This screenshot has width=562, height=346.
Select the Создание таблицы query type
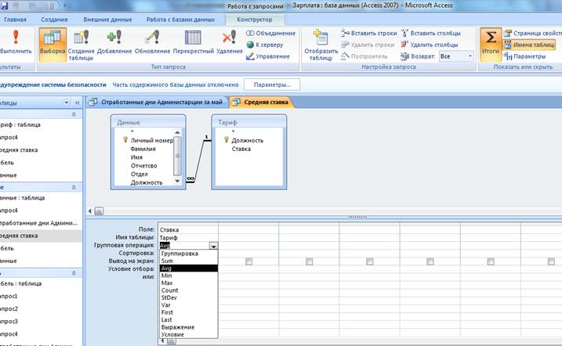(81, 45)
